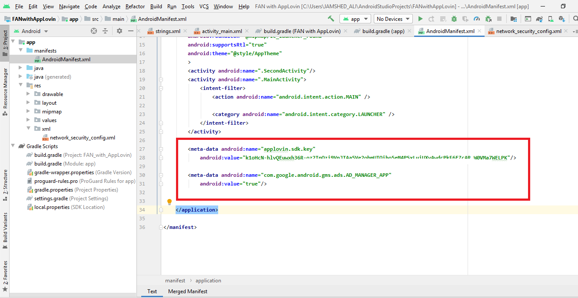Viewport: 578px width, 298px height.
Task: Sync project with Gradle files elephant icon
Action: coord(539,19)
